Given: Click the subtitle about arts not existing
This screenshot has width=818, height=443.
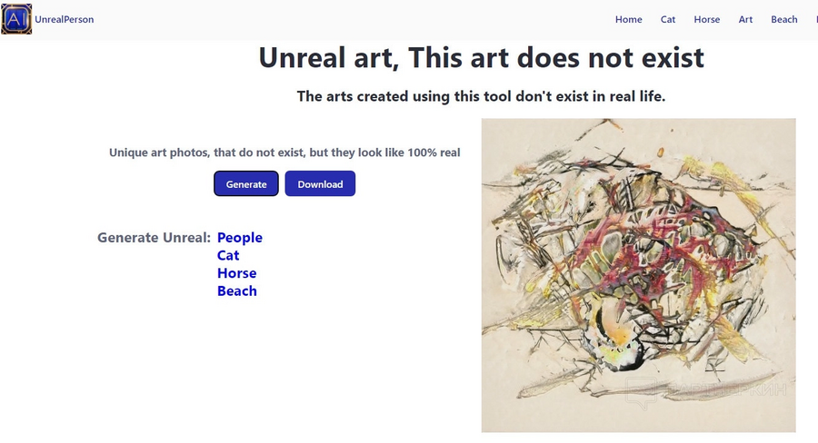Looking at the screenshot, I should pyautogui.click(x=481, y=96).
